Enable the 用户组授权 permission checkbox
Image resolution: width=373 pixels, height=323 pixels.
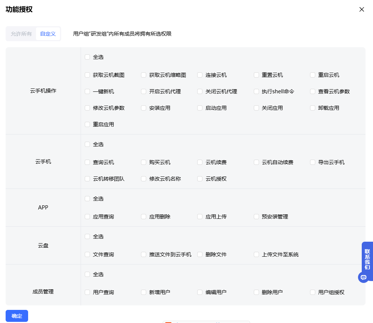point(313,292)
